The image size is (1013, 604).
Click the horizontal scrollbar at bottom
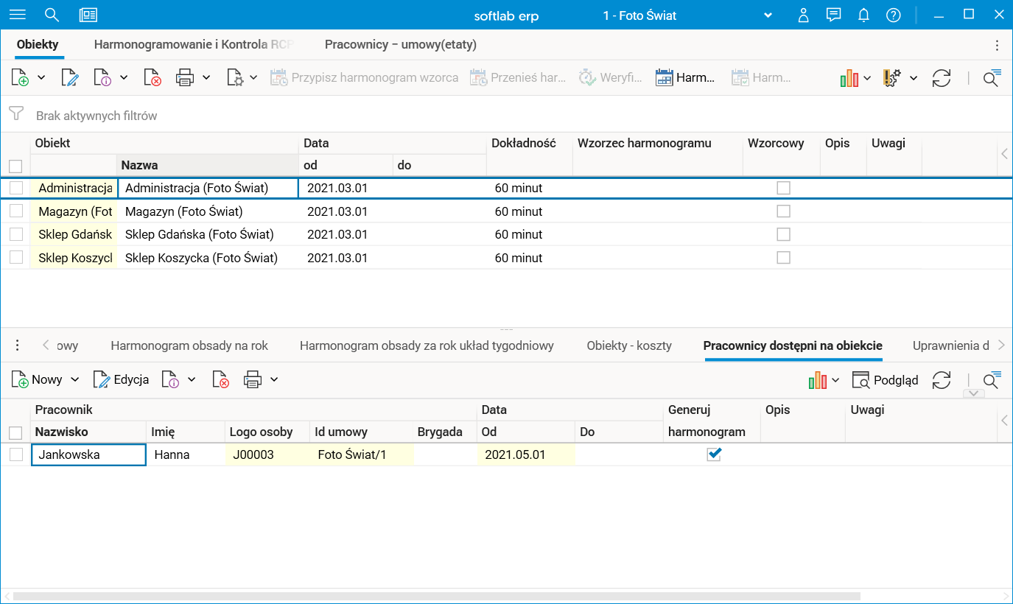click(x=436, y=595)
